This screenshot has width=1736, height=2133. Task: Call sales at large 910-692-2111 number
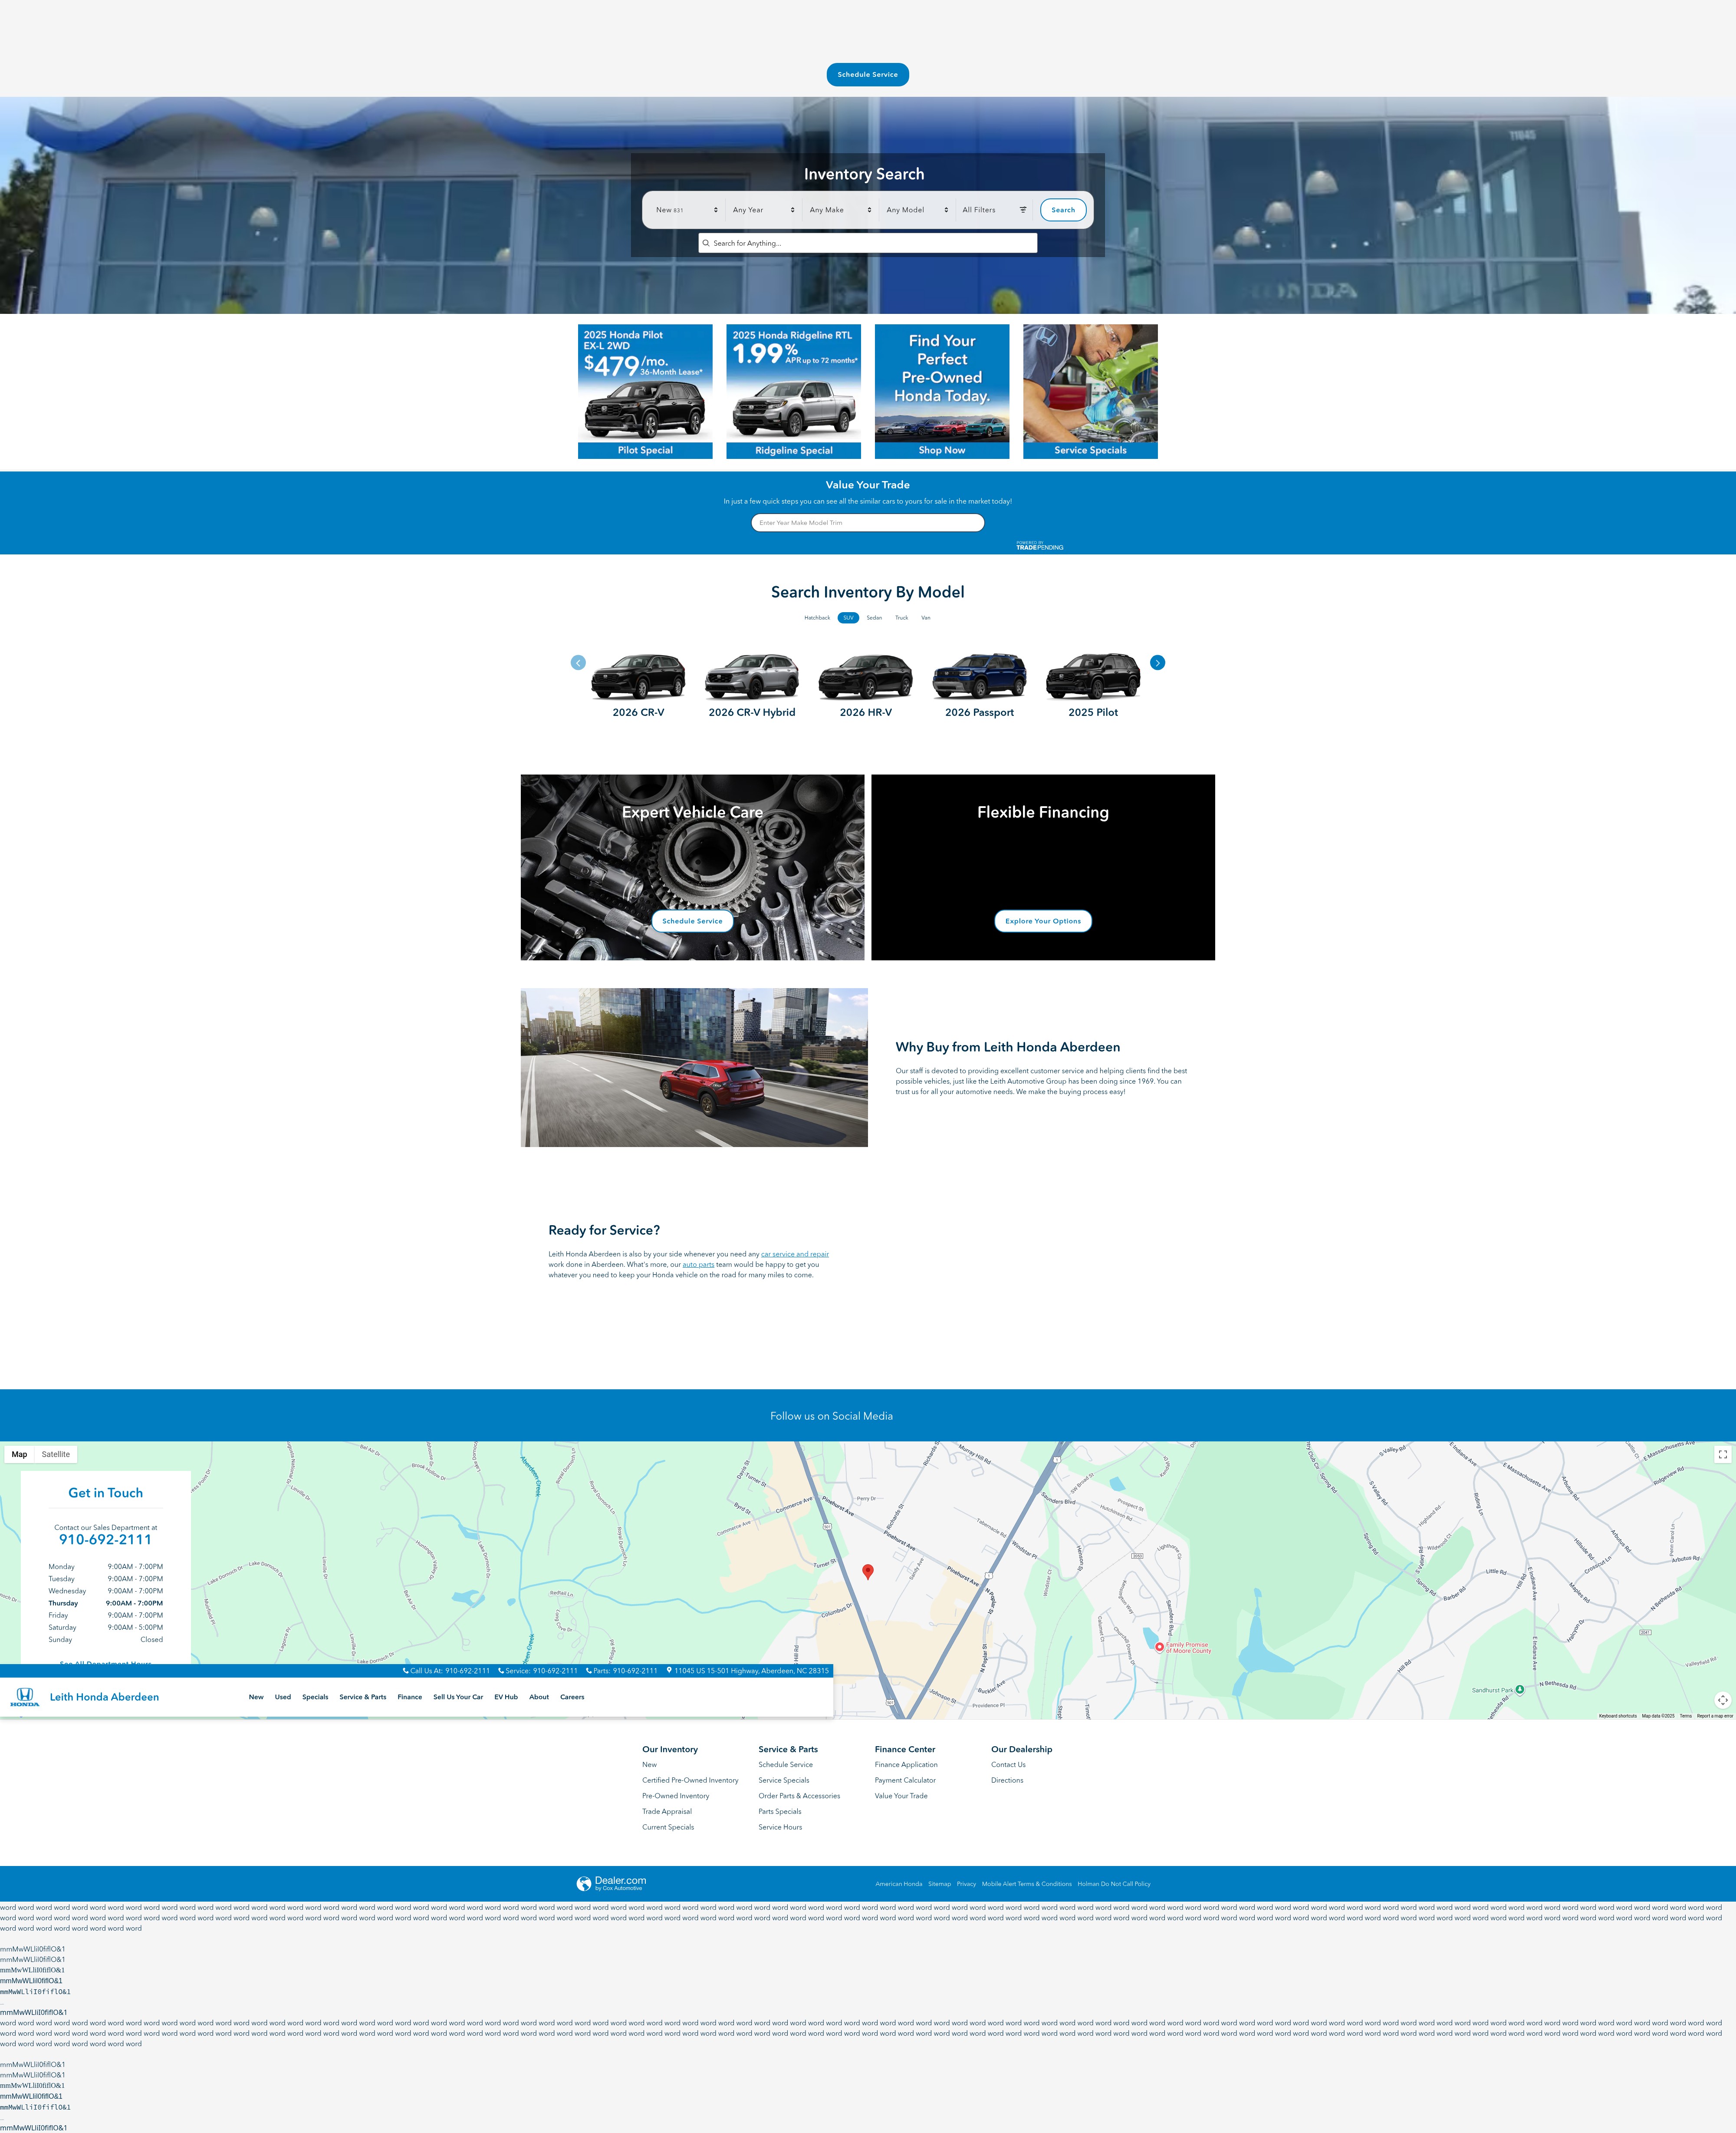(x=105, y=1540)
